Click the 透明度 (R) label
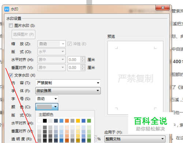 coord(22,139)
